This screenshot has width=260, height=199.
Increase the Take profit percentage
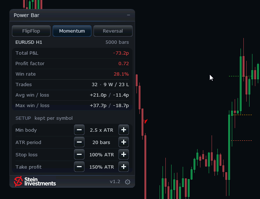(124, 166)
